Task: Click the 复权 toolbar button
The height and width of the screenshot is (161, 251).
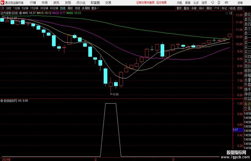Action: coord(179,8)
